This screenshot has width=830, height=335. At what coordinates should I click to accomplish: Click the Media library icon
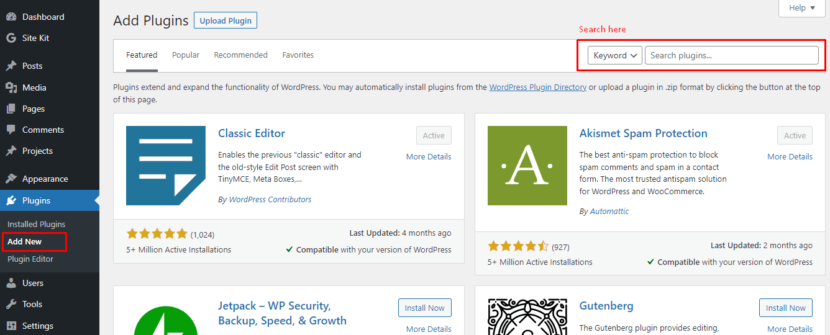[11, 87]
